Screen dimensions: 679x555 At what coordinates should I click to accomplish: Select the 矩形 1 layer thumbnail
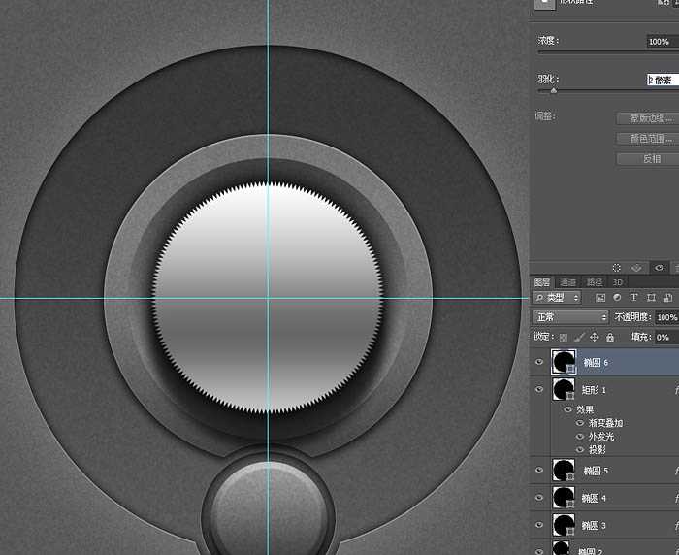pyautogui.click(x=564, y=389)
